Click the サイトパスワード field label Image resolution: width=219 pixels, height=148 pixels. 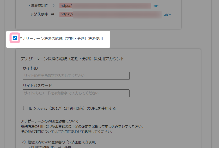click(x=37, y=85)
